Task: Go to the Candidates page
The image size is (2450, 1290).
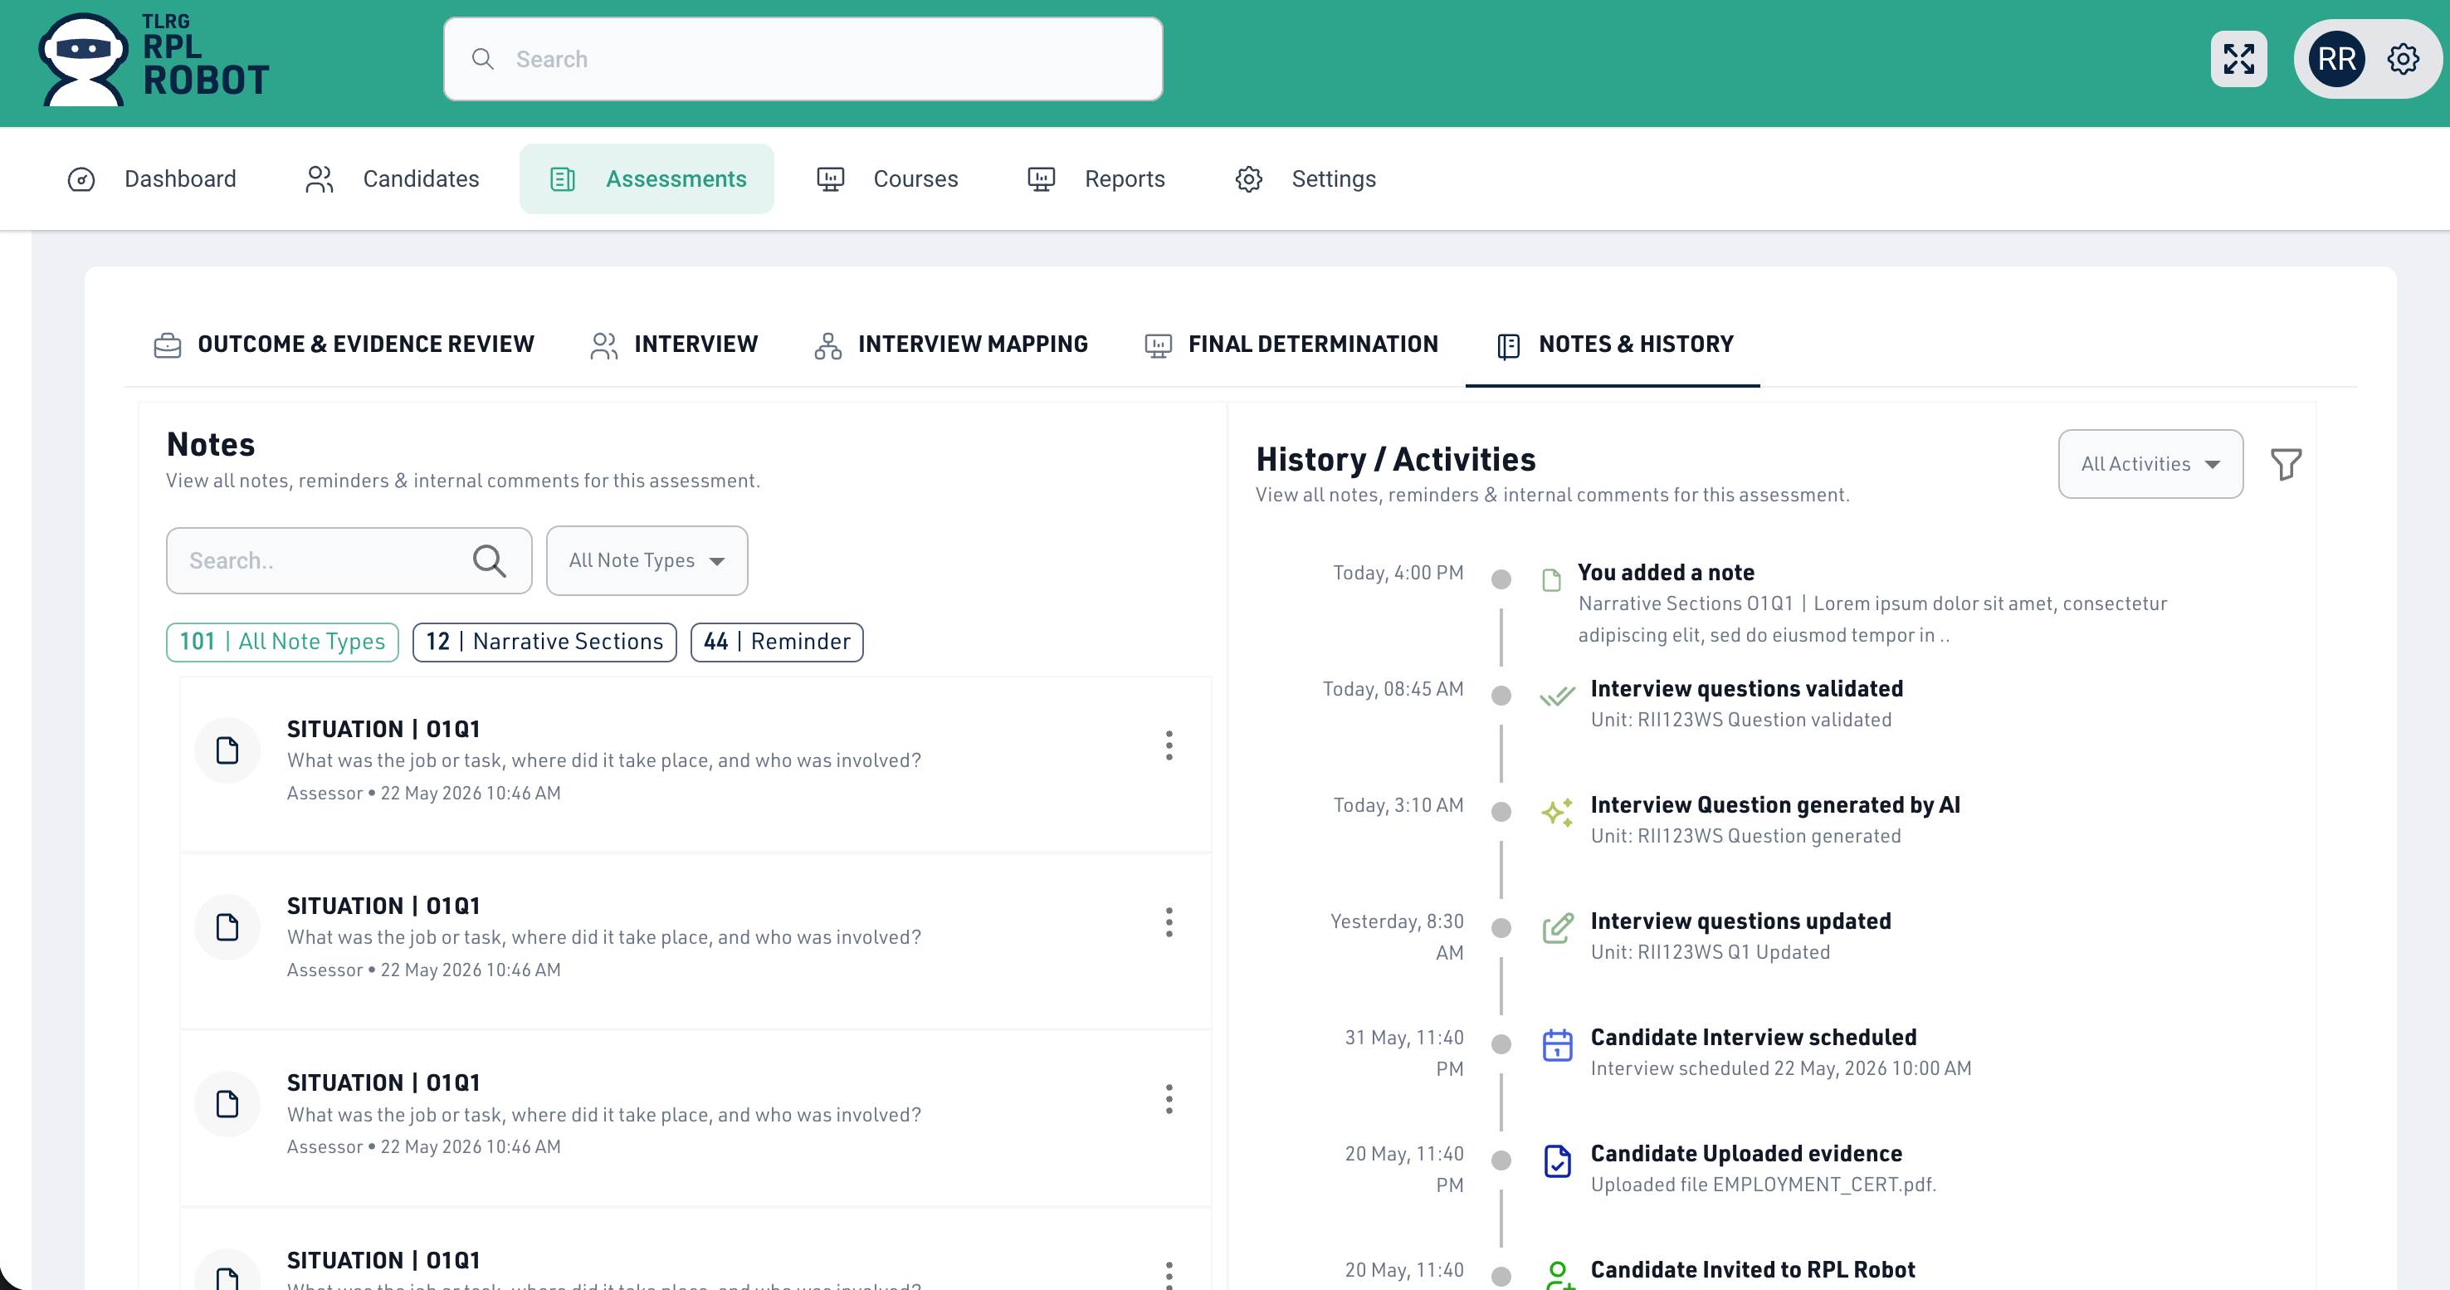Action: point(392,178)
